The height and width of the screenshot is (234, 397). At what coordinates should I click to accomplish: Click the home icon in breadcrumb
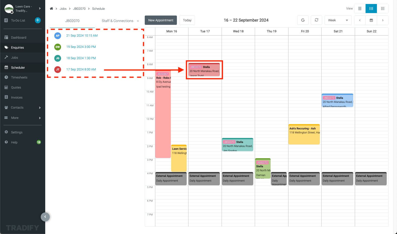[51, 9]
